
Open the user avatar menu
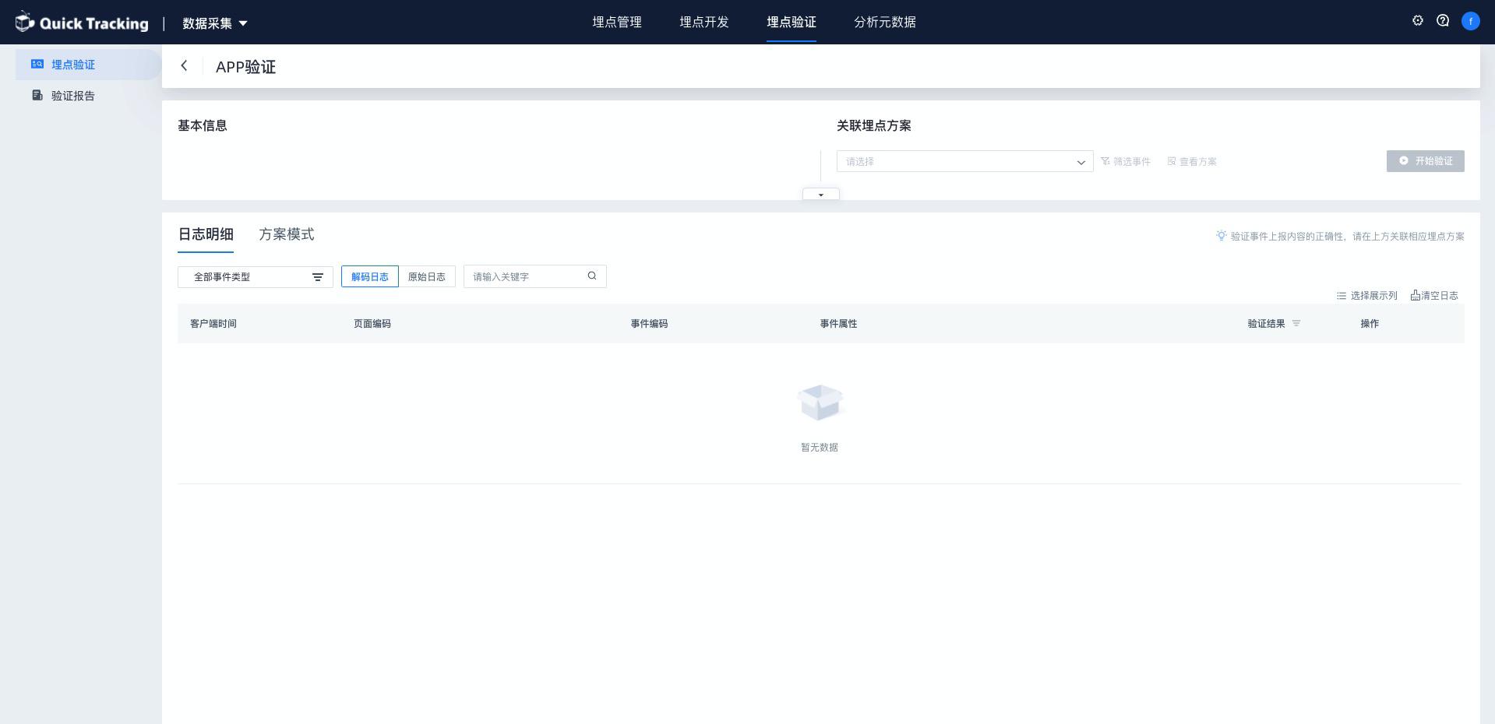coord(1470,21)
